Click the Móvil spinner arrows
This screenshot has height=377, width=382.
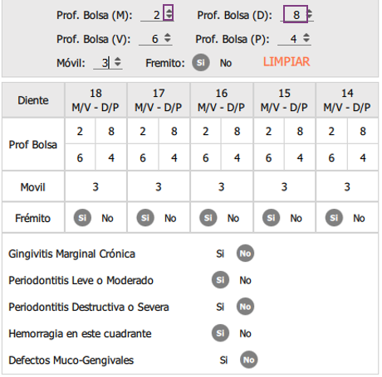tap(118, 61)
